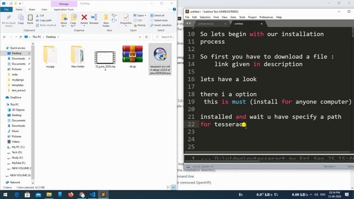The height and width of the screenshot is (199, 354).
Task: Select text_extract in the navigation pane
Action: [18, 91]
